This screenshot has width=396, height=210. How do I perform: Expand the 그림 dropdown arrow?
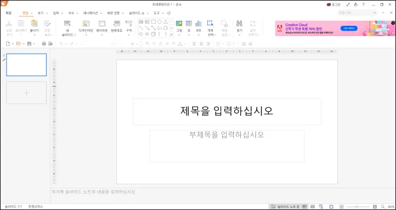coord(179,35)
